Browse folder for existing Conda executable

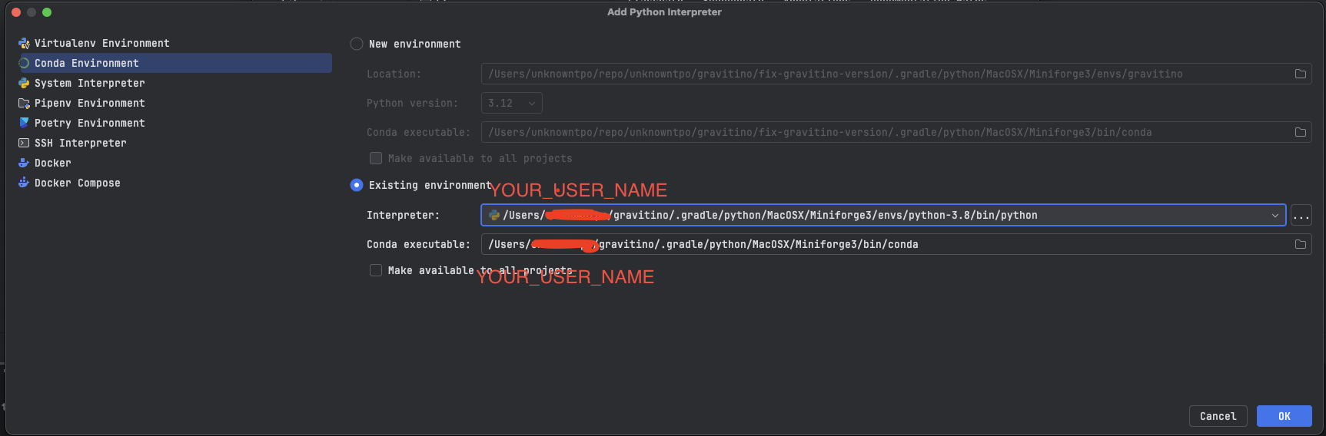tap(1300, 244)
